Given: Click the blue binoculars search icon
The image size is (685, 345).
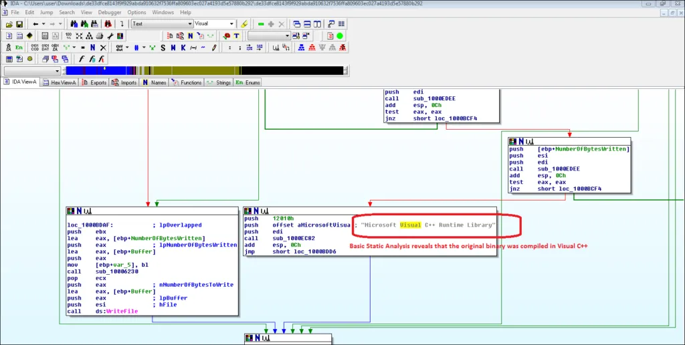Looking at the screenshot, I should pos(74,24).
